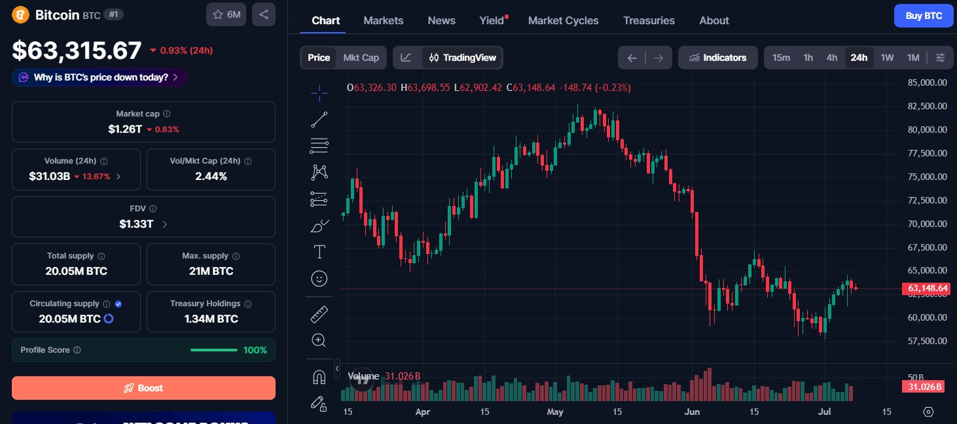Click the Buy BTC button
957x424 pixels.
tap(924, 16)
